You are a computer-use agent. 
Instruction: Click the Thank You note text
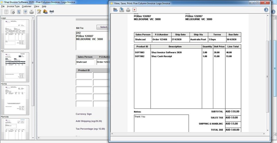[140, 117]
